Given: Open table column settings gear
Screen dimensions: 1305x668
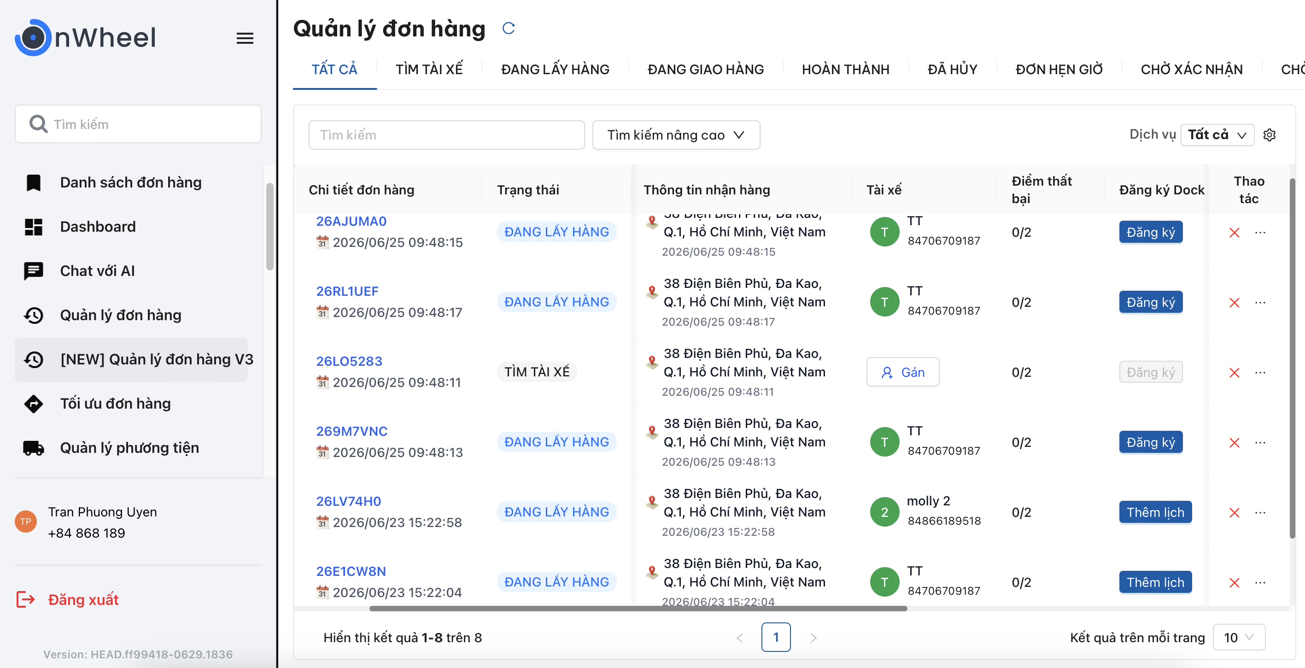Looking at the screenshot, I should click(x=1269, y=135).
